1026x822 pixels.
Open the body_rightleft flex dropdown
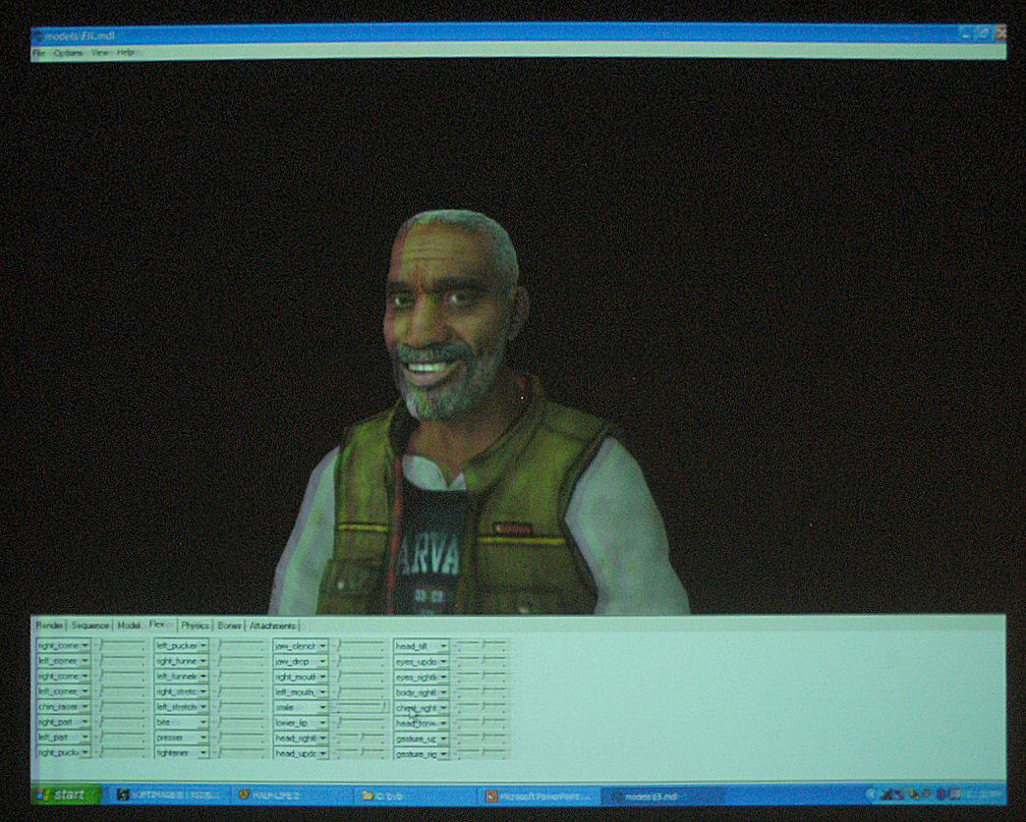tap(421, 692)
